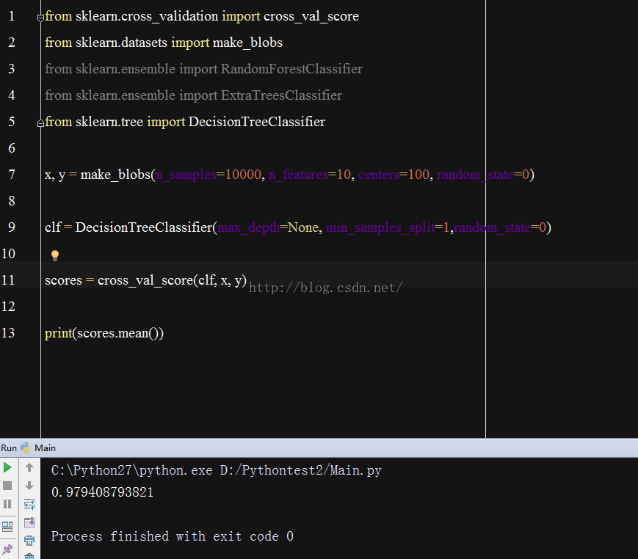
Task: Click the green Rerun Main button
Action: coord(7,467)
